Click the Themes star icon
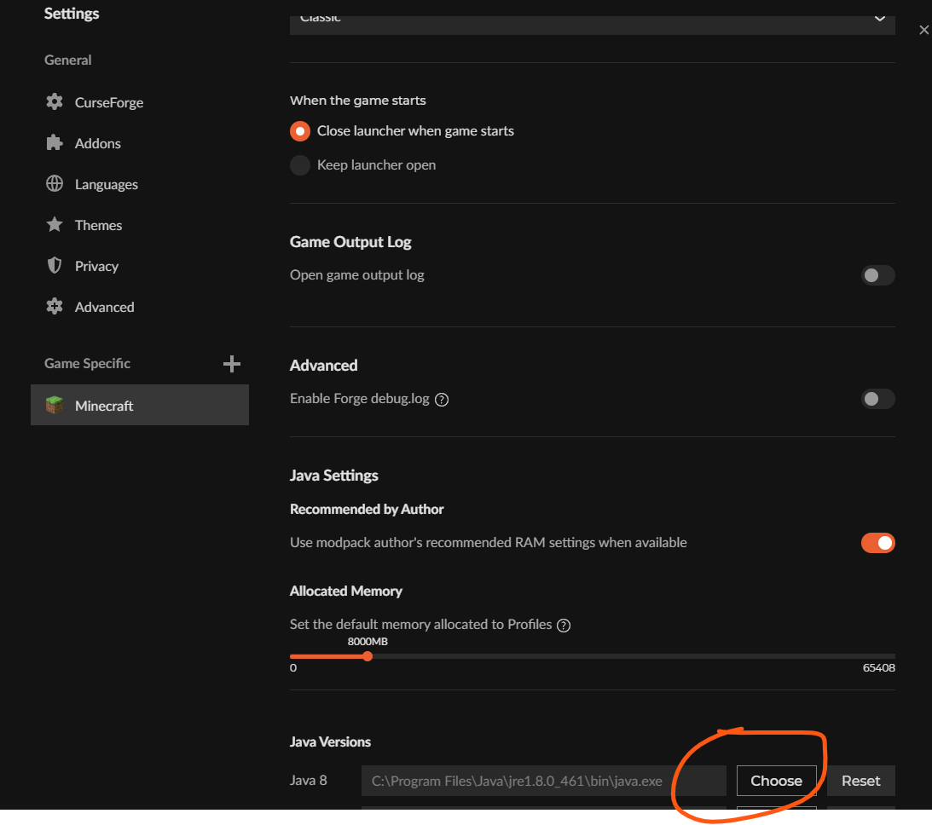Image resolution: width=932 pixels, height=825 pixels. coord(55,225)
